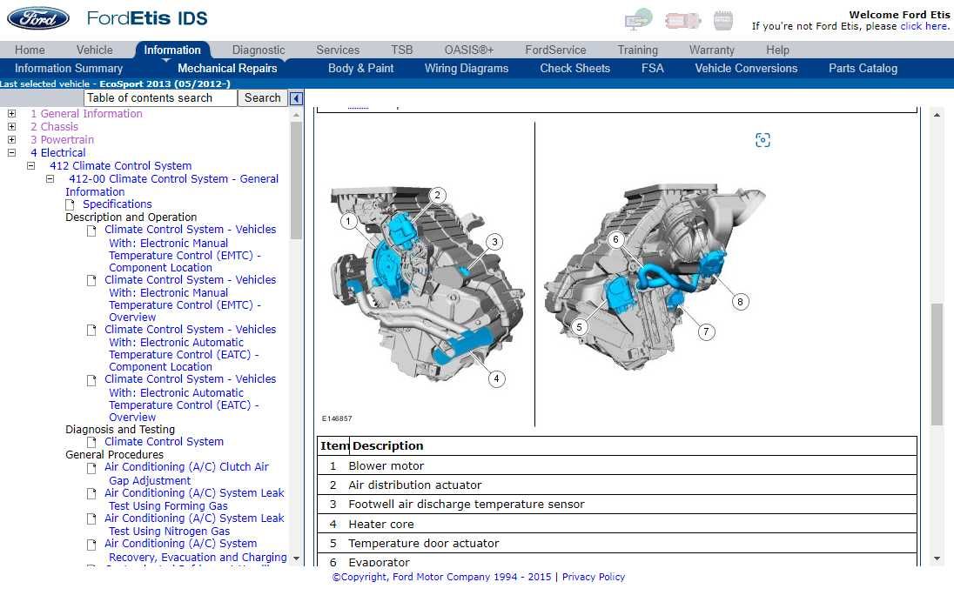Open Wiring Diagrams submenu
This screenshot has width=954, height=602.
coord(467,68)
